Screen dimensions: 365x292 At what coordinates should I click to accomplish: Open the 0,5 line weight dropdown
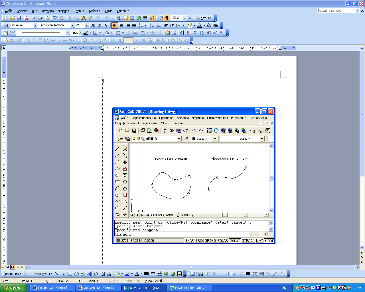click(80, 33)
